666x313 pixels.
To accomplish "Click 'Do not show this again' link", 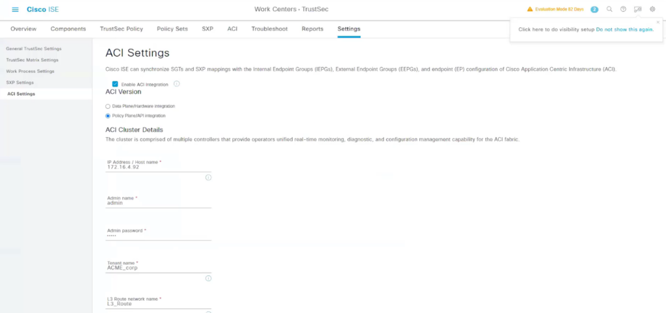I will tap(624, 30).
